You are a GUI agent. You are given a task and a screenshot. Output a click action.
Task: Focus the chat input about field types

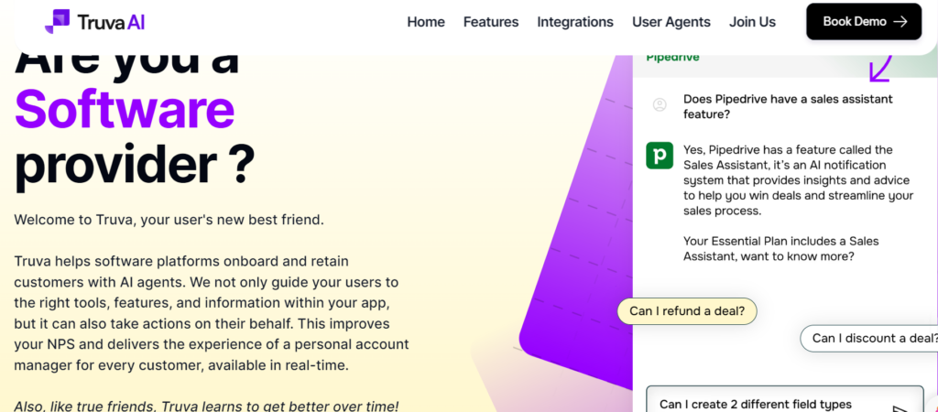(769, 404)
